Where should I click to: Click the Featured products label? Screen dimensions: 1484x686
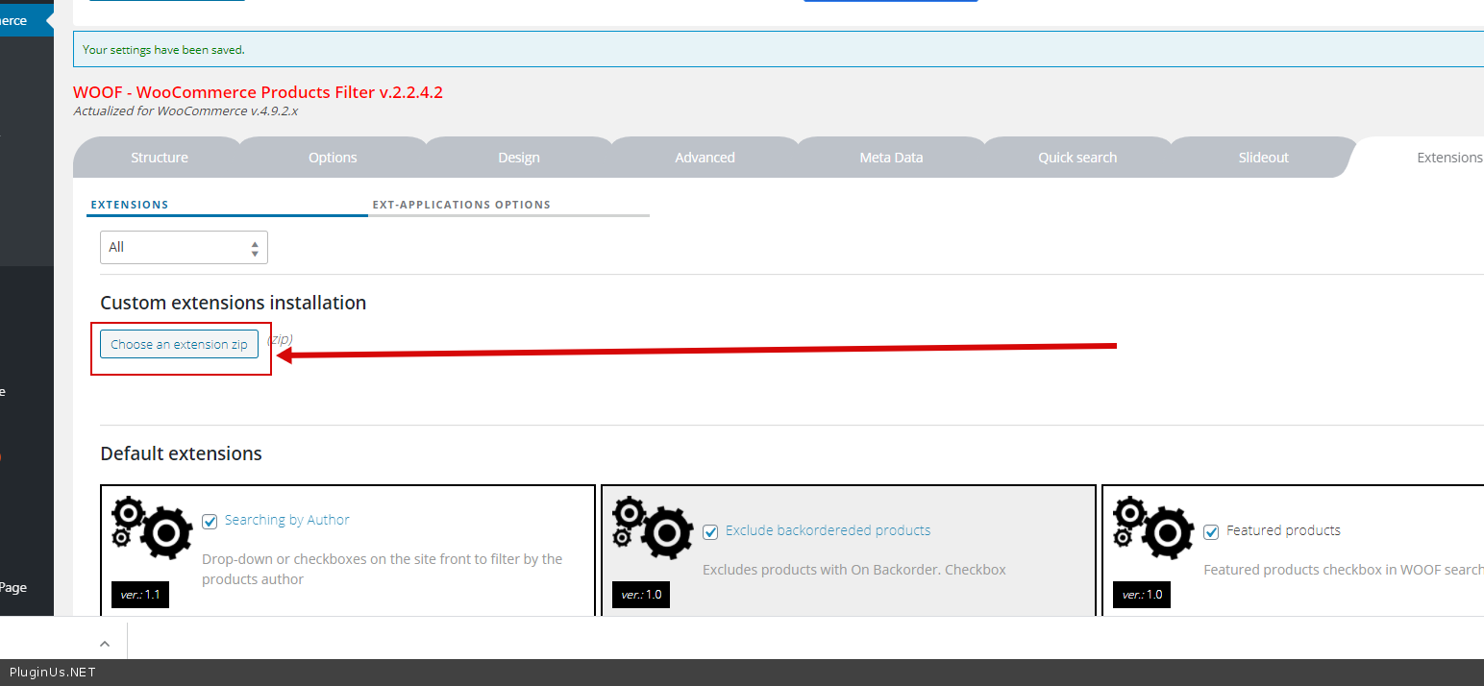click(1283, 530)
